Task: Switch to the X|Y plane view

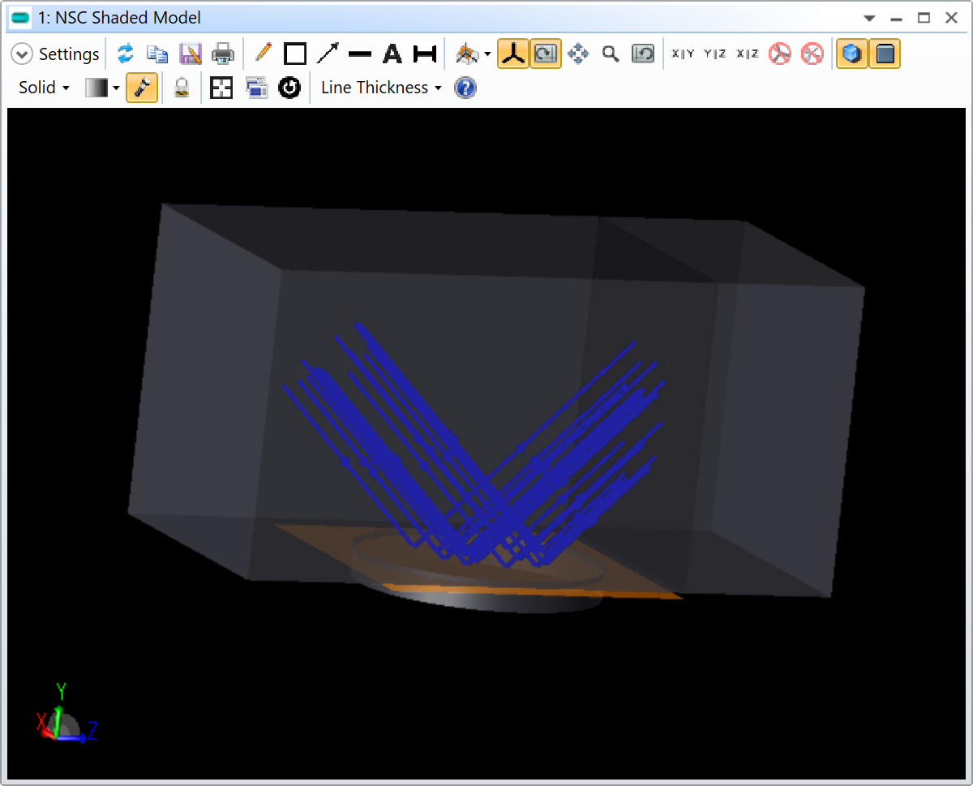Action: pos(683,54)
